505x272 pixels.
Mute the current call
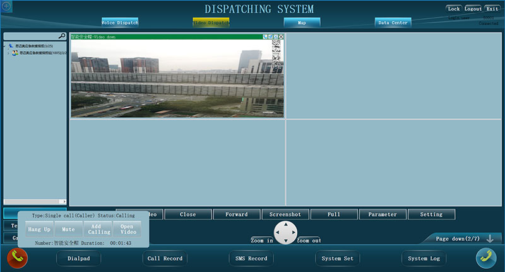tap(68, 230)
